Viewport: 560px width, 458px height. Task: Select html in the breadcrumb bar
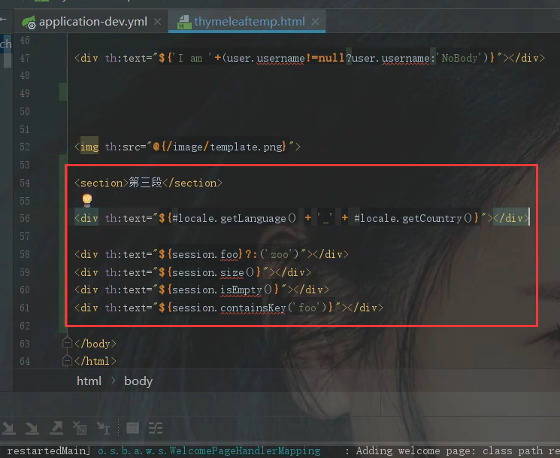click(x=89, y=381)
